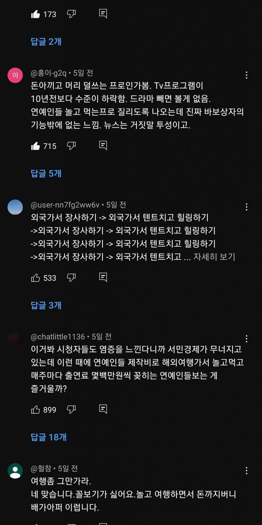Like the comment with 533 likes
This screenshot has width=262, height=525.
click(36, 278)
